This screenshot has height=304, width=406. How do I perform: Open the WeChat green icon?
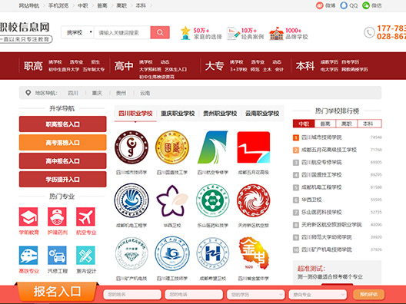tap(365, 5)
